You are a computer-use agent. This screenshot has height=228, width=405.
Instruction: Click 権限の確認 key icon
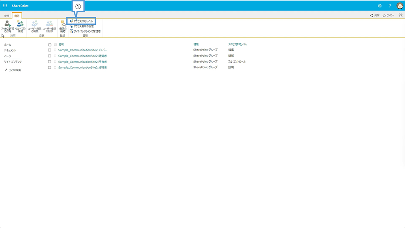(63, 27)
